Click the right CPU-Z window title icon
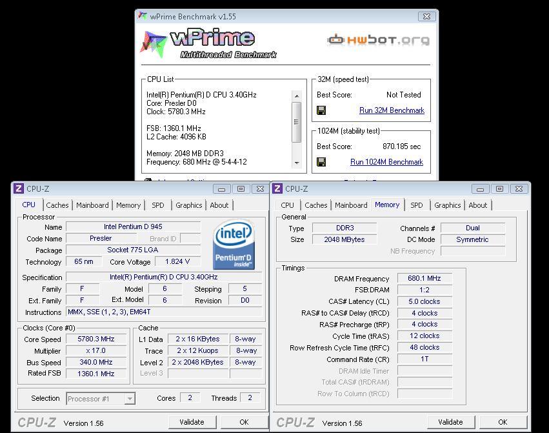Viewport: 549px width, 433px height. pos(277,188)
